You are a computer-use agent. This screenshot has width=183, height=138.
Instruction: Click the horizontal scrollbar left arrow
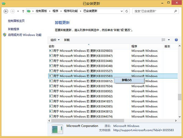click(x=49, y=121)
